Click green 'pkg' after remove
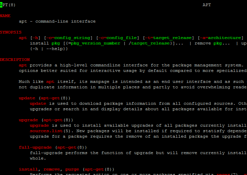This screenshot has height=175, width=247. [x=218, y=43]
